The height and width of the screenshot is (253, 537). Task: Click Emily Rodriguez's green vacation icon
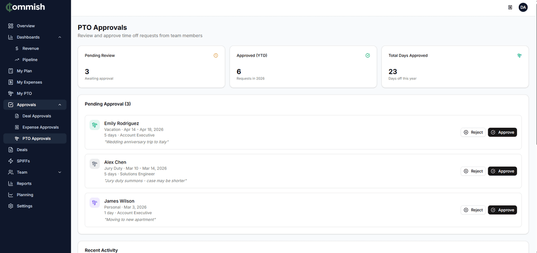94,125
